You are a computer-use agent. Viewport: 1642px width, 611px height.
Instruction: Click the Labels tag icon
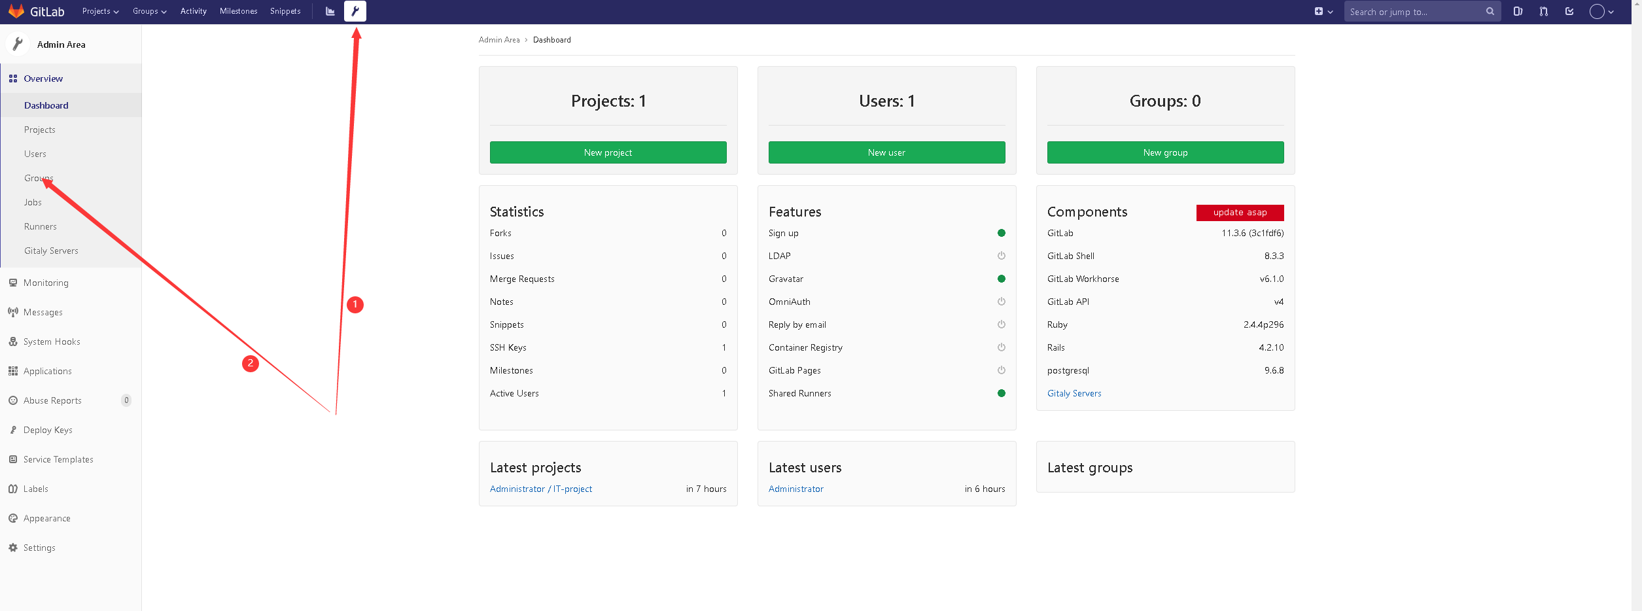coord(13,489)
